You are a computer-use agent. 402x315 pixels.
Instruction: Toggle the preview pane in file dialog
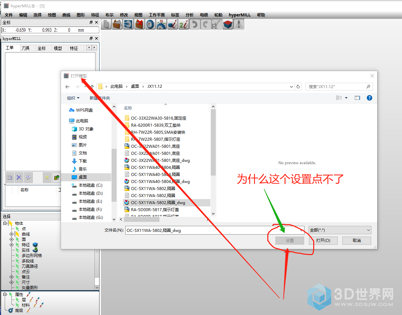357,98
